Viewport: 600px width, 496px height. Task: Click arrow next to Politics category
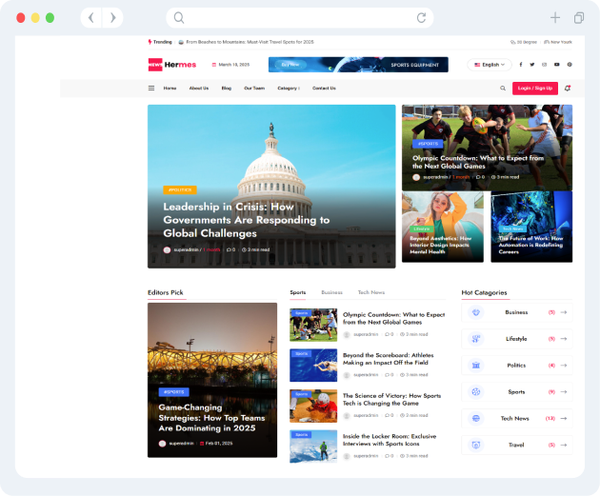[x=564, y=366]
